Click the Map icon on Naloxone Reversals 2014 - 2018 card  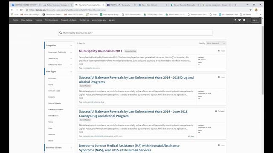click(x=219, y=77)
